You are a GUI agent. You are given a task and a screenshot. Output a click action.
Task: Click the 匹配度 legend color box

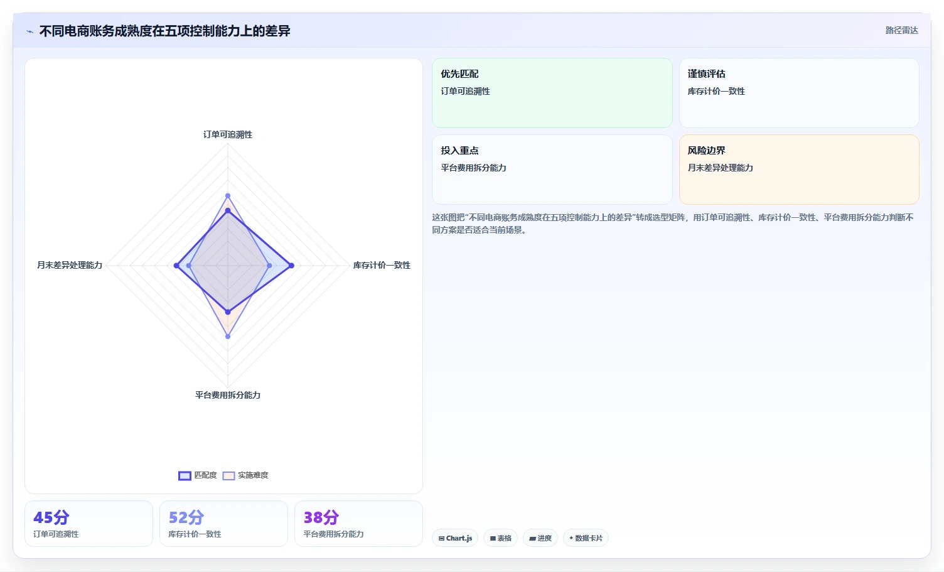185,476
